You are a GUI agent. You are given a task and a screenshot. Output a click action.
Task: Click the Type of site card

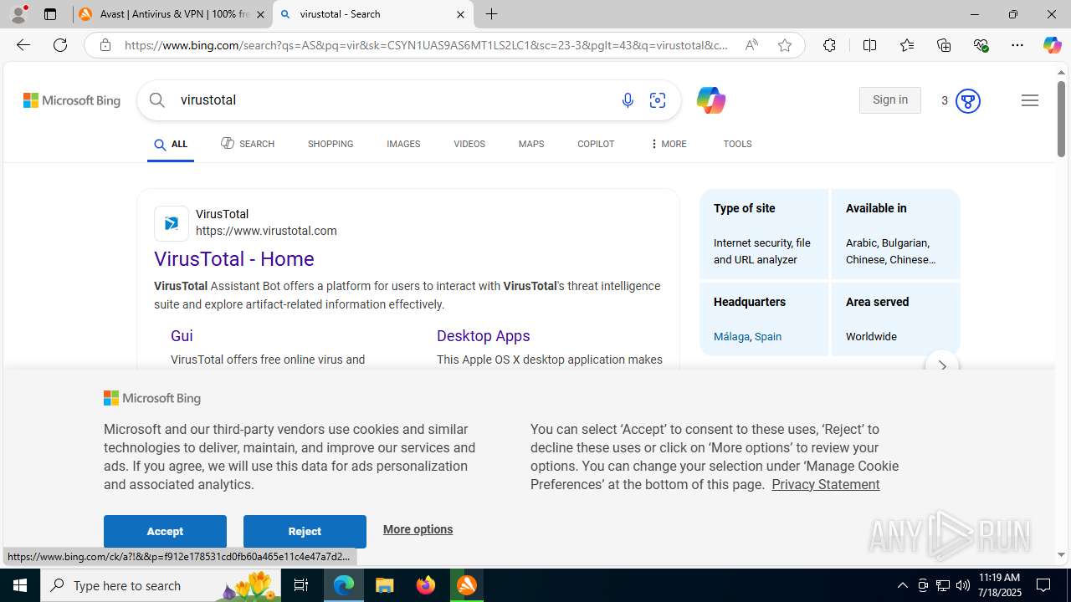point(764,234)
